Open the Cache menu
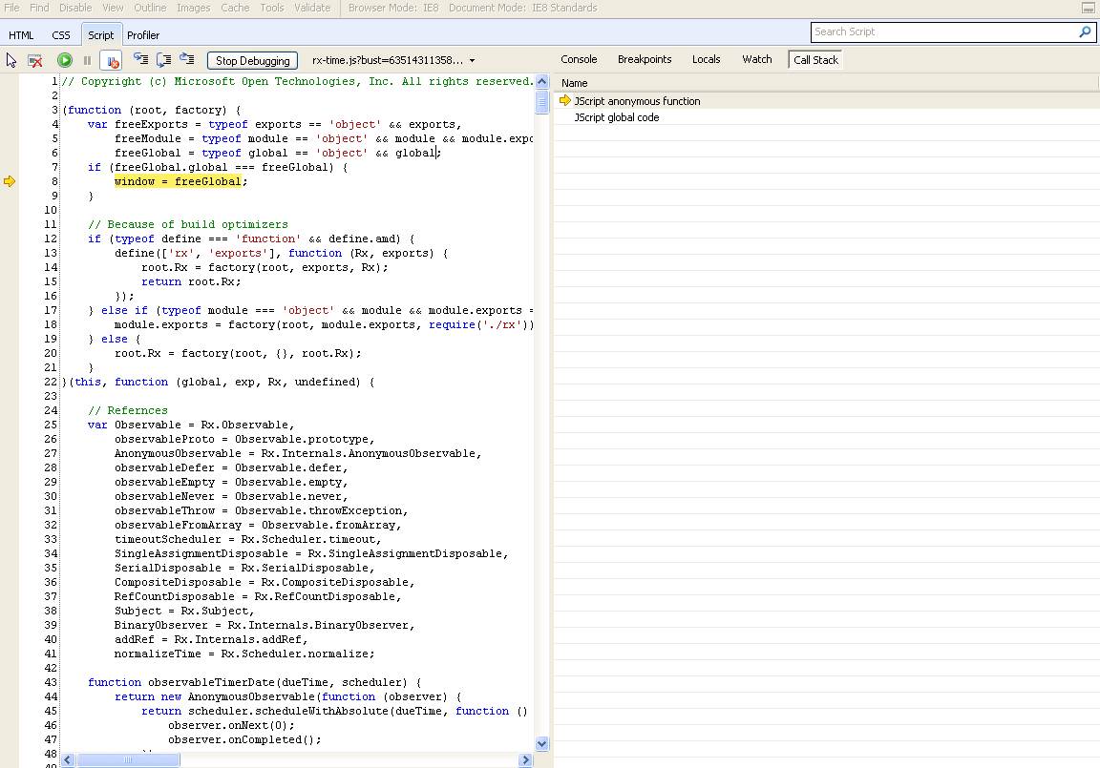This screenshot has height=768, width=1100. point(235,8)
